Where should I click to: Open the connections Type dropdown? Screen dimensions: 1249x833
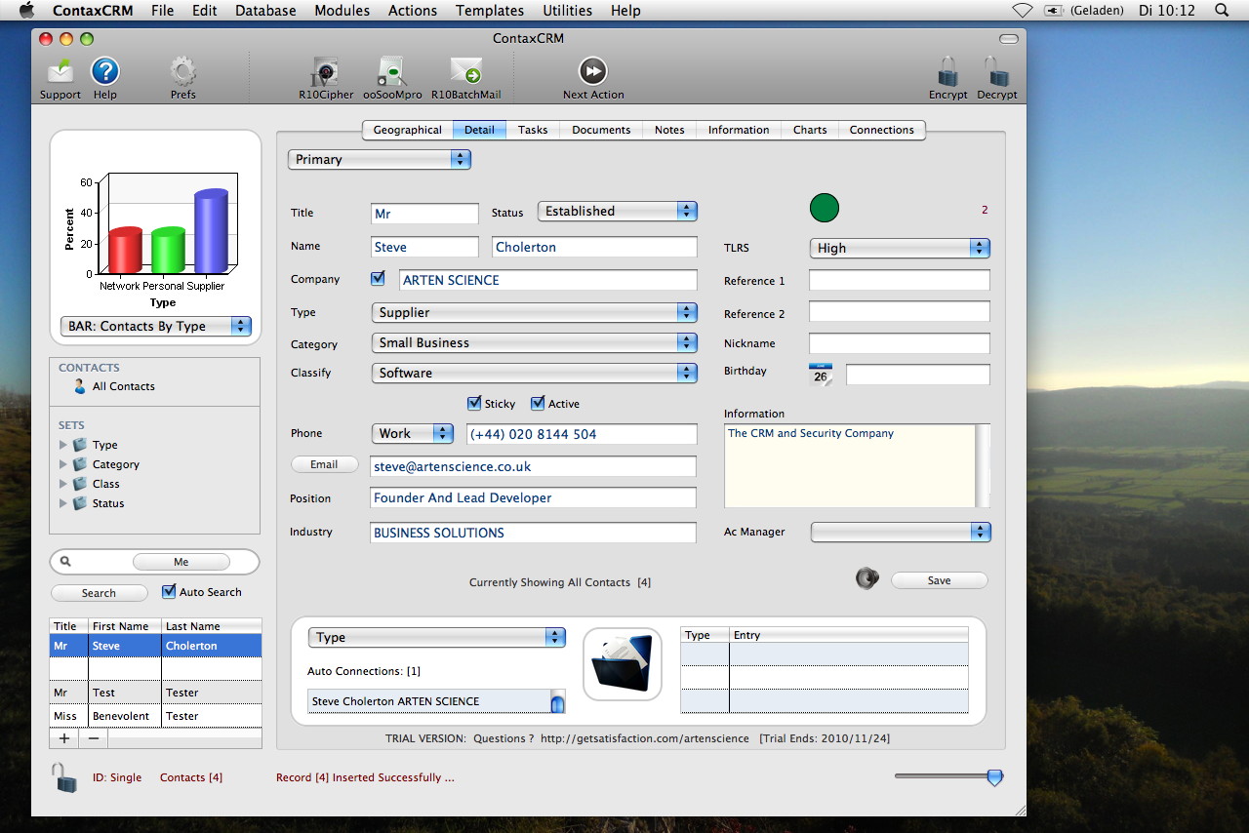pyautogui.click(x=436, y=637)
